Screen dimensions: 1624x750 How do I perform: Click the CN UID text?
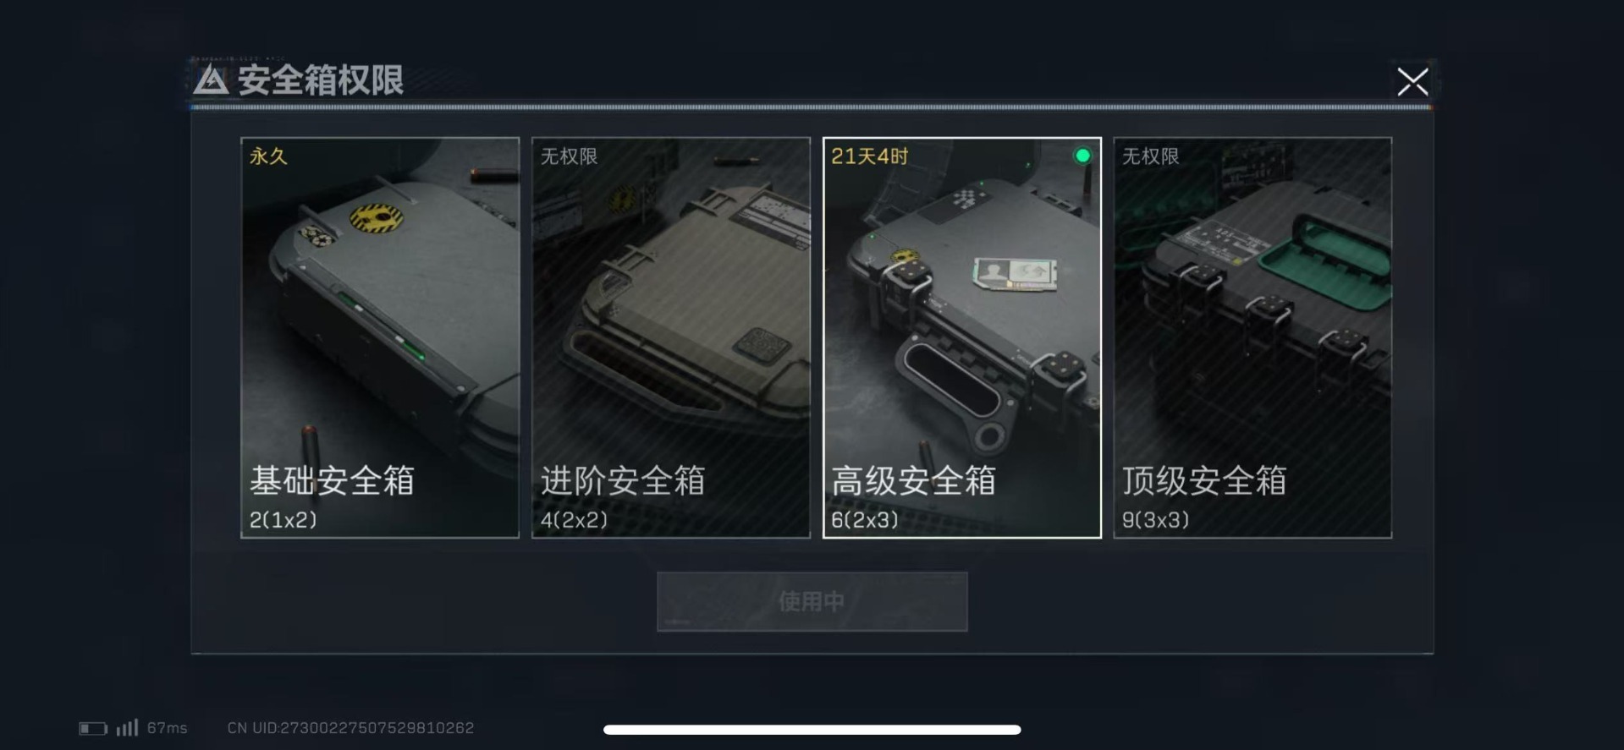[350, 728]
